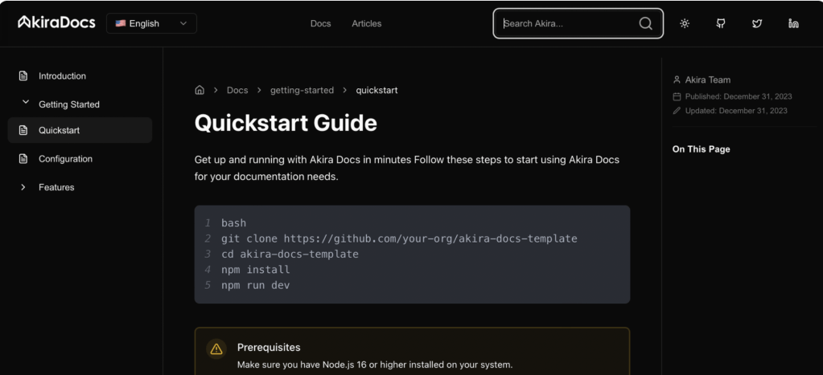Image resolution: width=823 pixels, height=375 pixels.
Task: Click the getting-started breadcrumb link
Action: 302,90
